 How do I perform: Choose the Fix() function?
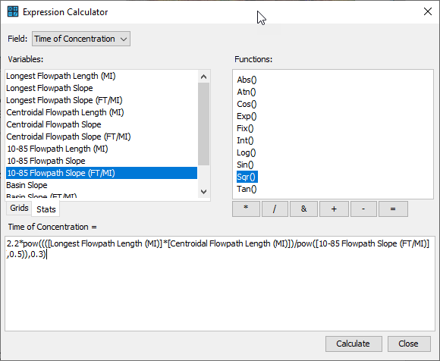(245, 128)
